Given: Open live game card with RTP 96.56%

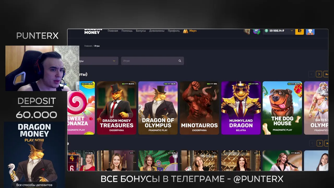Looking at the screenshot, I should [282, 161].
